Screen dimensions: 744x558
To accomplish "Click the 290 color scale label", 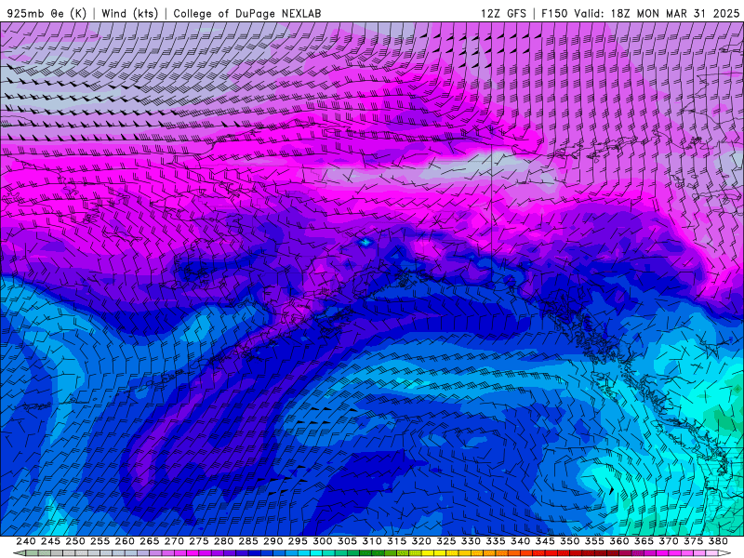I will pos(272,541).
